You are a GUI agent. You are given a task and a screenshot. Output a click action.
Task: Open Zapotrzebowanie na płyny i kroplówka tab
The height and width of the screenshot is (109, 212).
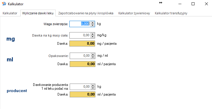click(86, 13)
